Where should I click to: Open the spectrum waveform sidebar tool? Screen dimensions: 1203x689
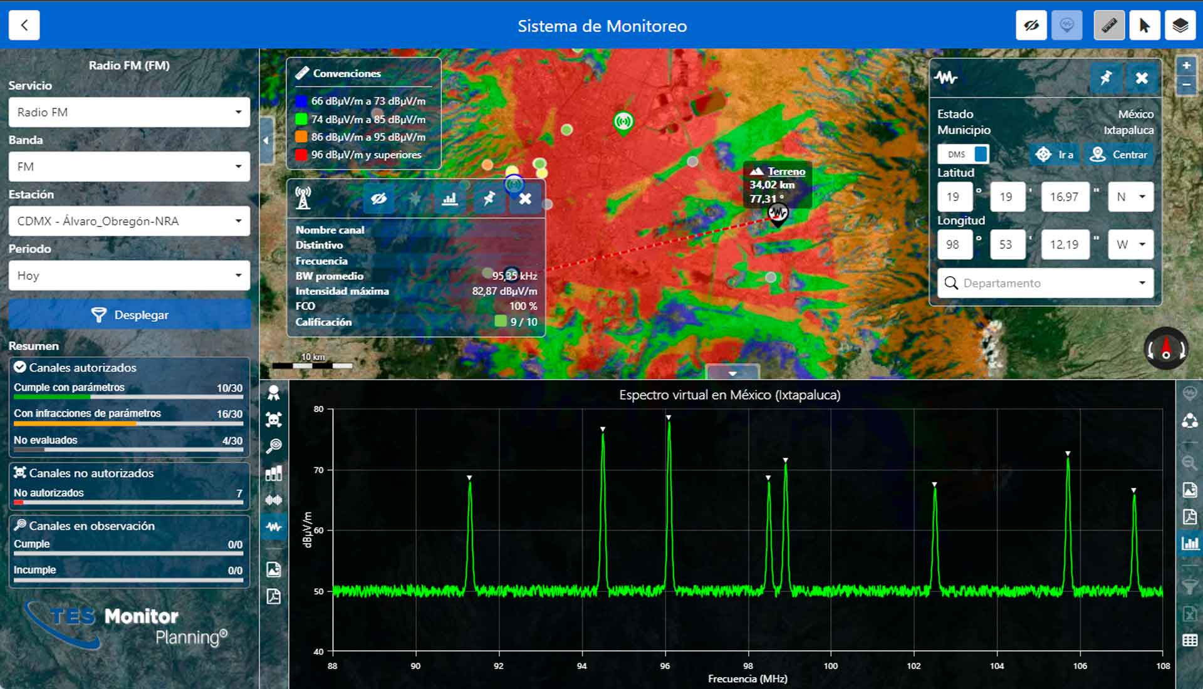click(274, 527)
